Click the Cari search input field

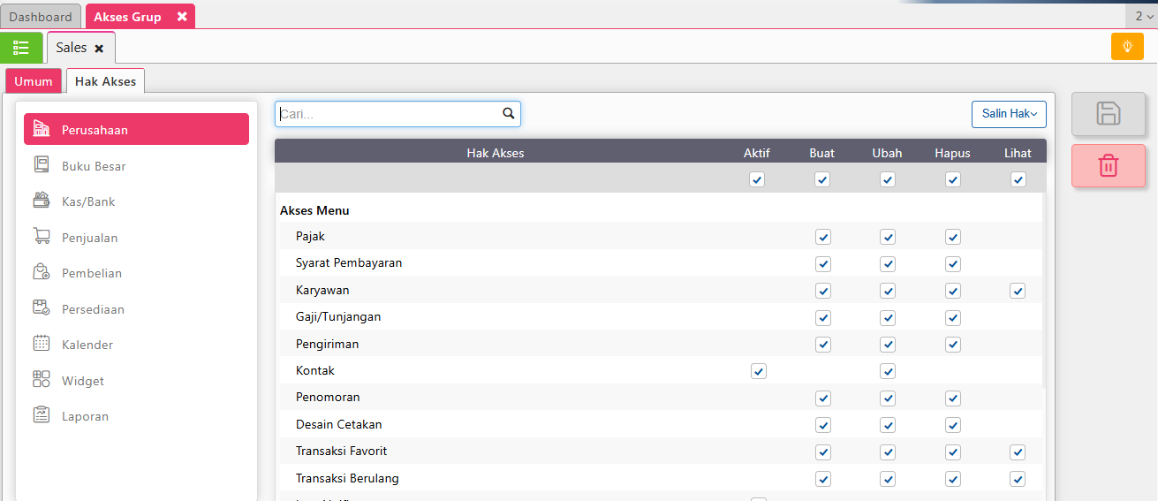point(389,114)
